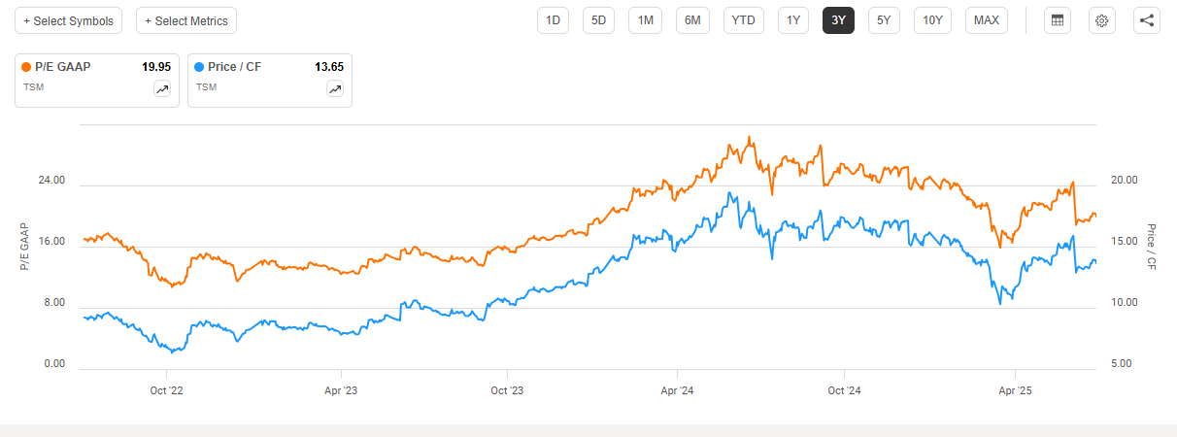Click the blue Price / CF color dot
The width and height of the screenshot is (1177, 437).
point(200,67)
